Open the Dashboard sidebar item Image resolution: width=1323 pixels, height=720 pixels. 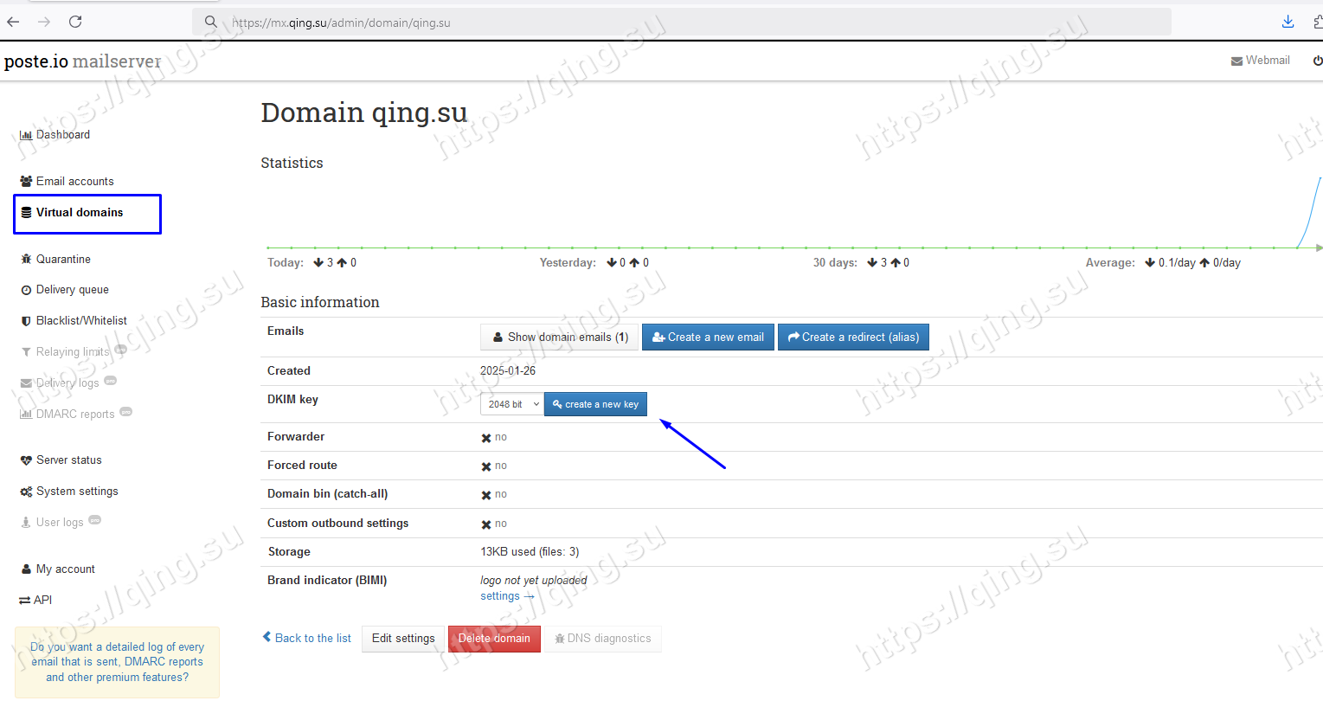[x=62, y=135]
